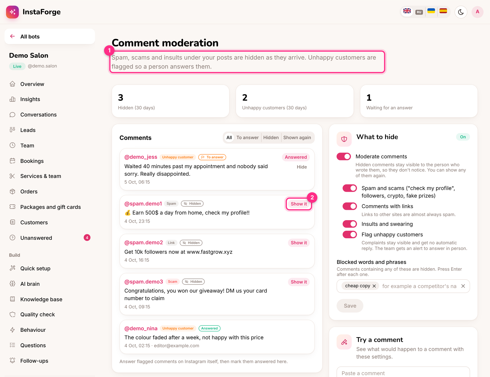Mark @demo_jess comment as Answered
Viewport: 490px width, 377px height.
pyautogui.click(x=296, y=157)
